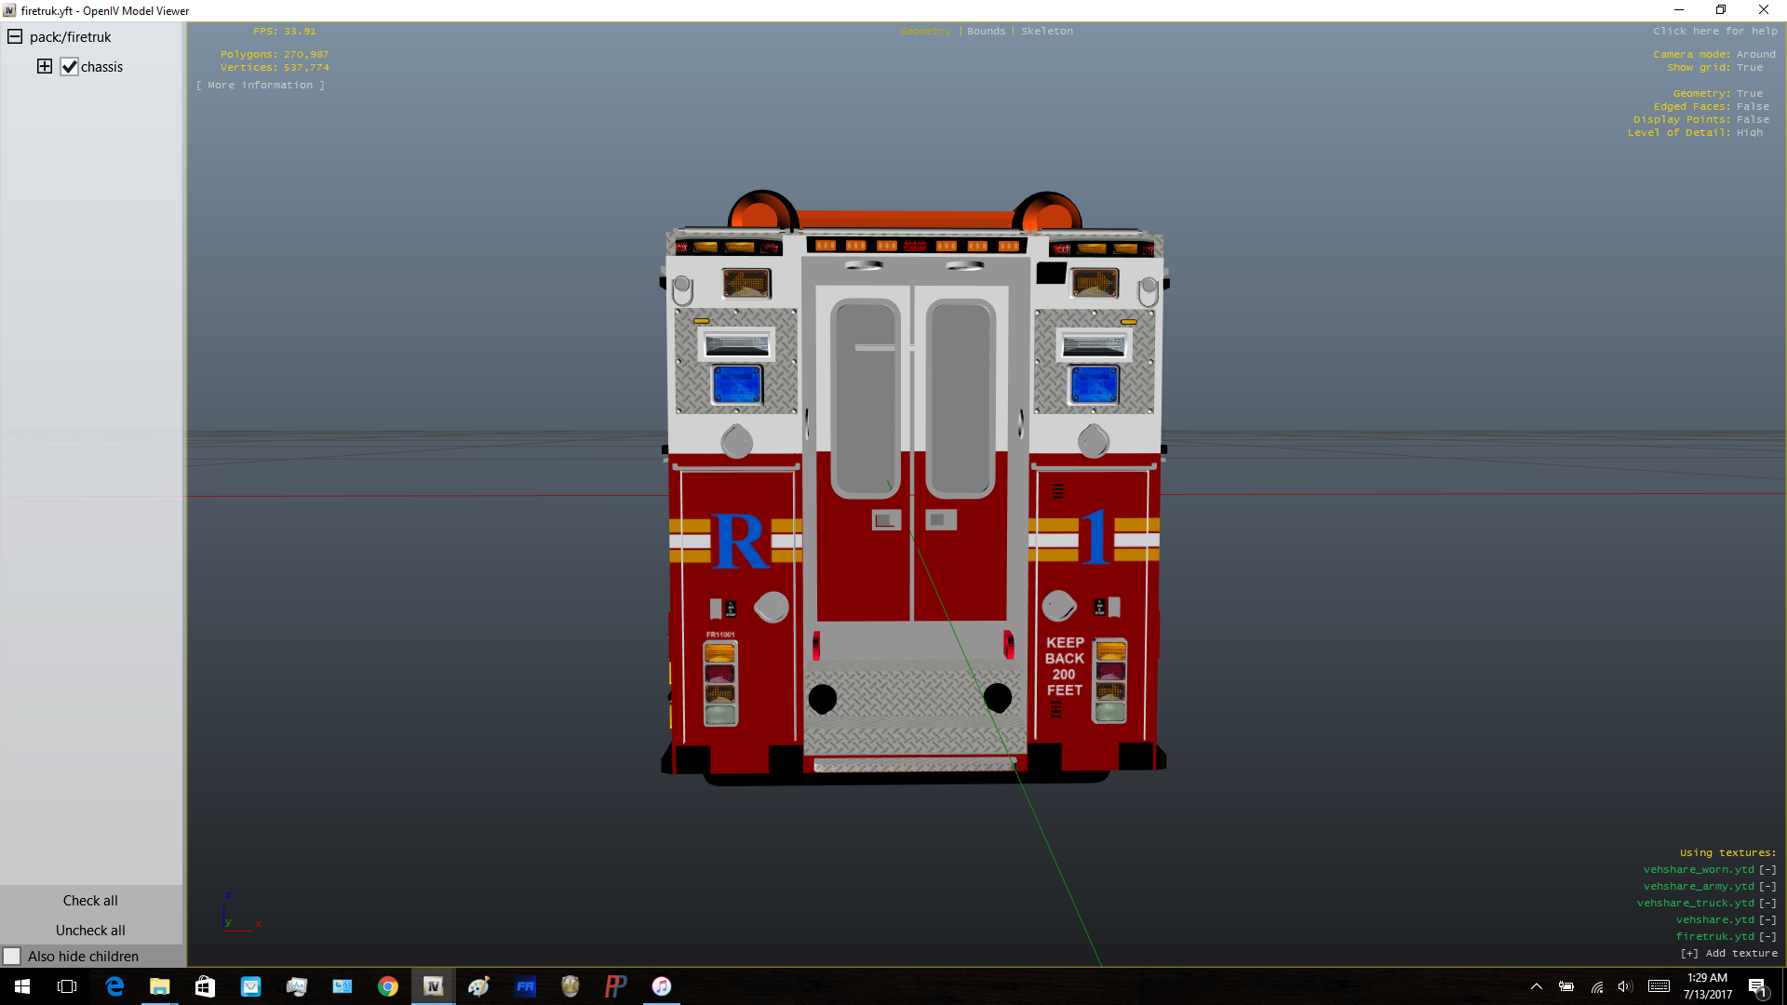This screenshot has width=1787, height=1005.
Task: Open Microsoft Edge from taskbar
Action: tap(114, 986)
